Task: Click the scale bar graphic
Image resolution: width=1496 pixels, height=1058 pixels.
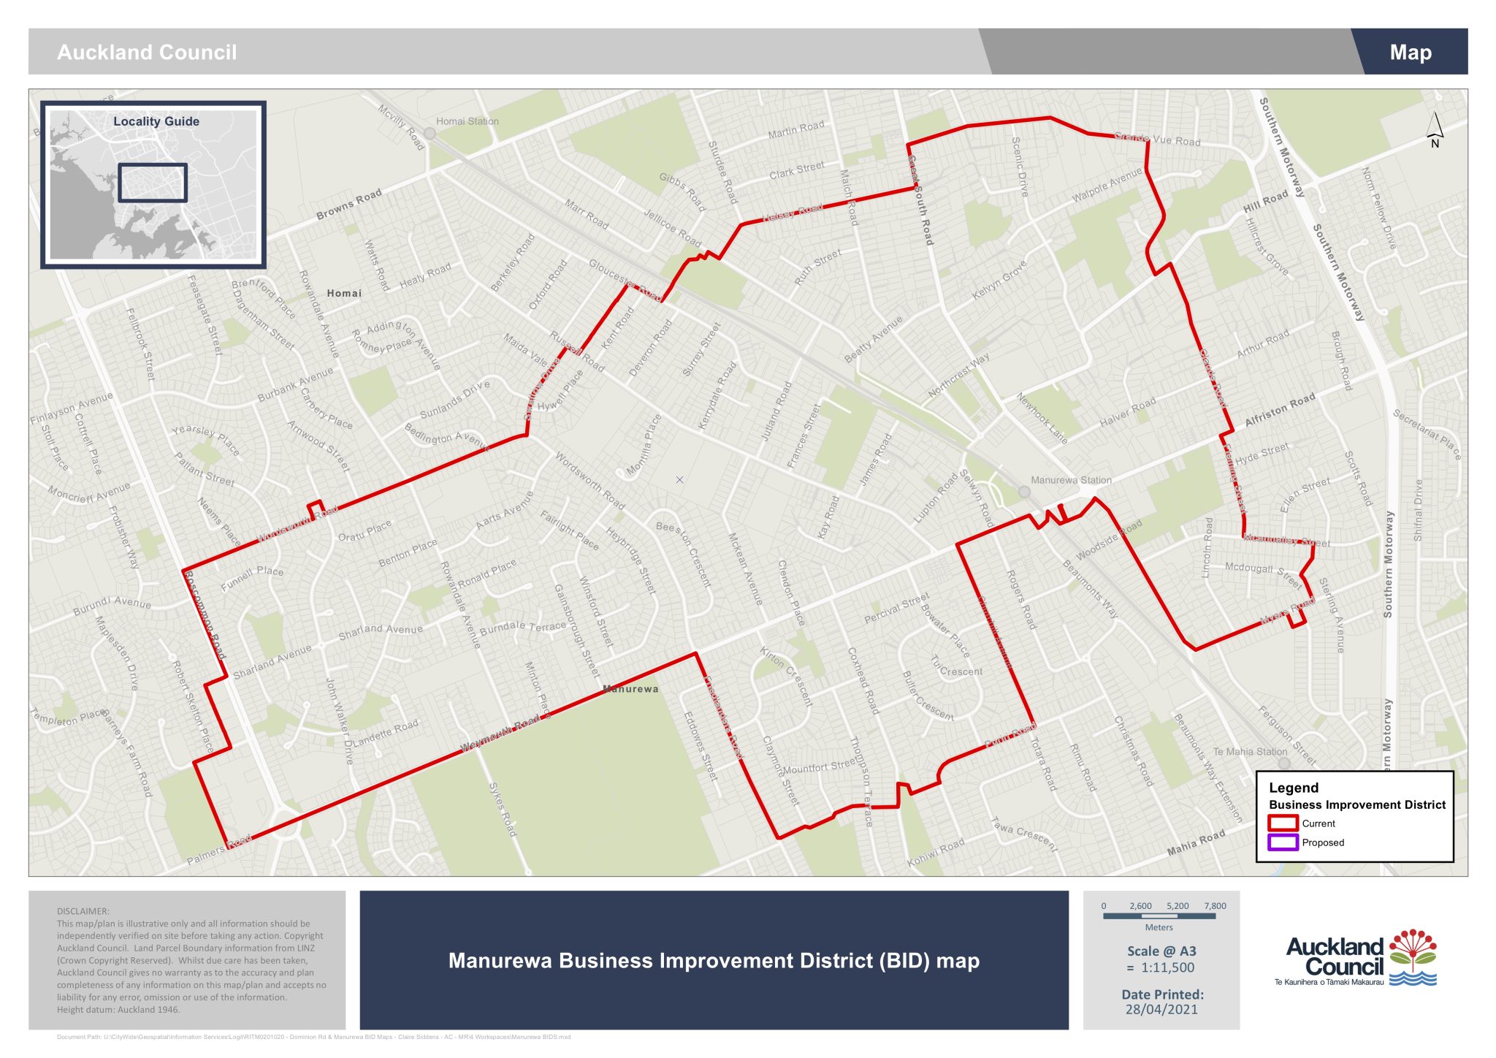Action: tap(1159, 916)
